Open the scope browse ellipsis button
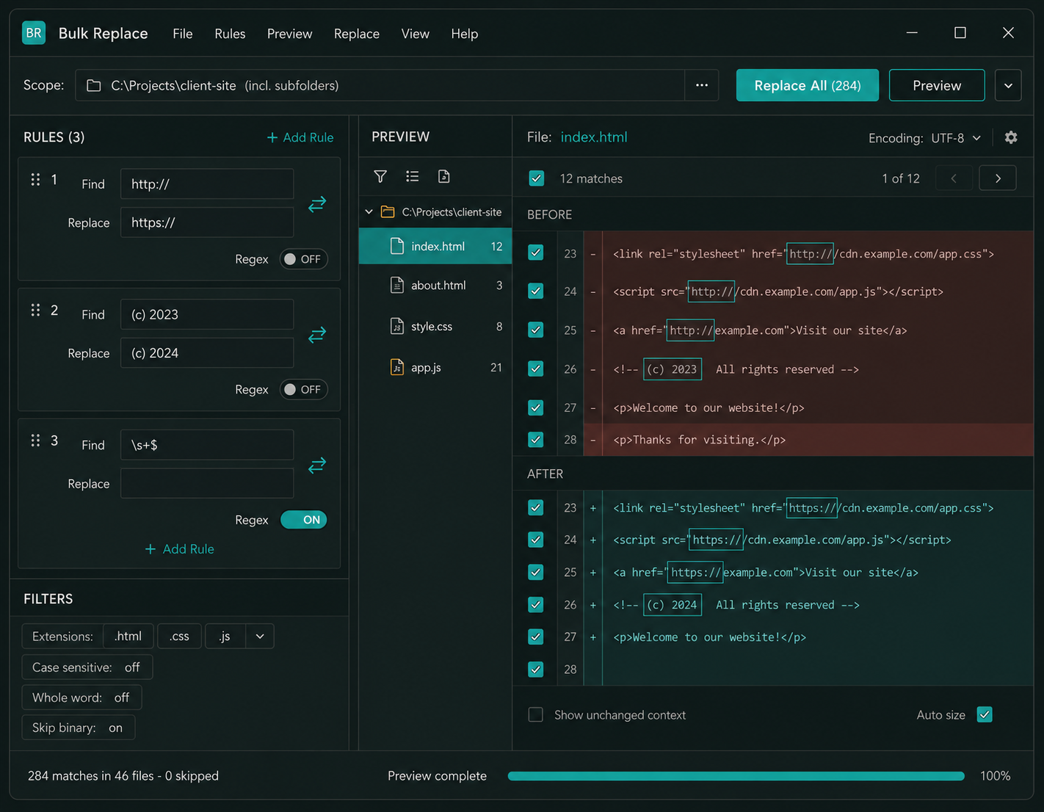Image resolution: width=1044 pixels, height=812 pixels. (x=702, y=85)
